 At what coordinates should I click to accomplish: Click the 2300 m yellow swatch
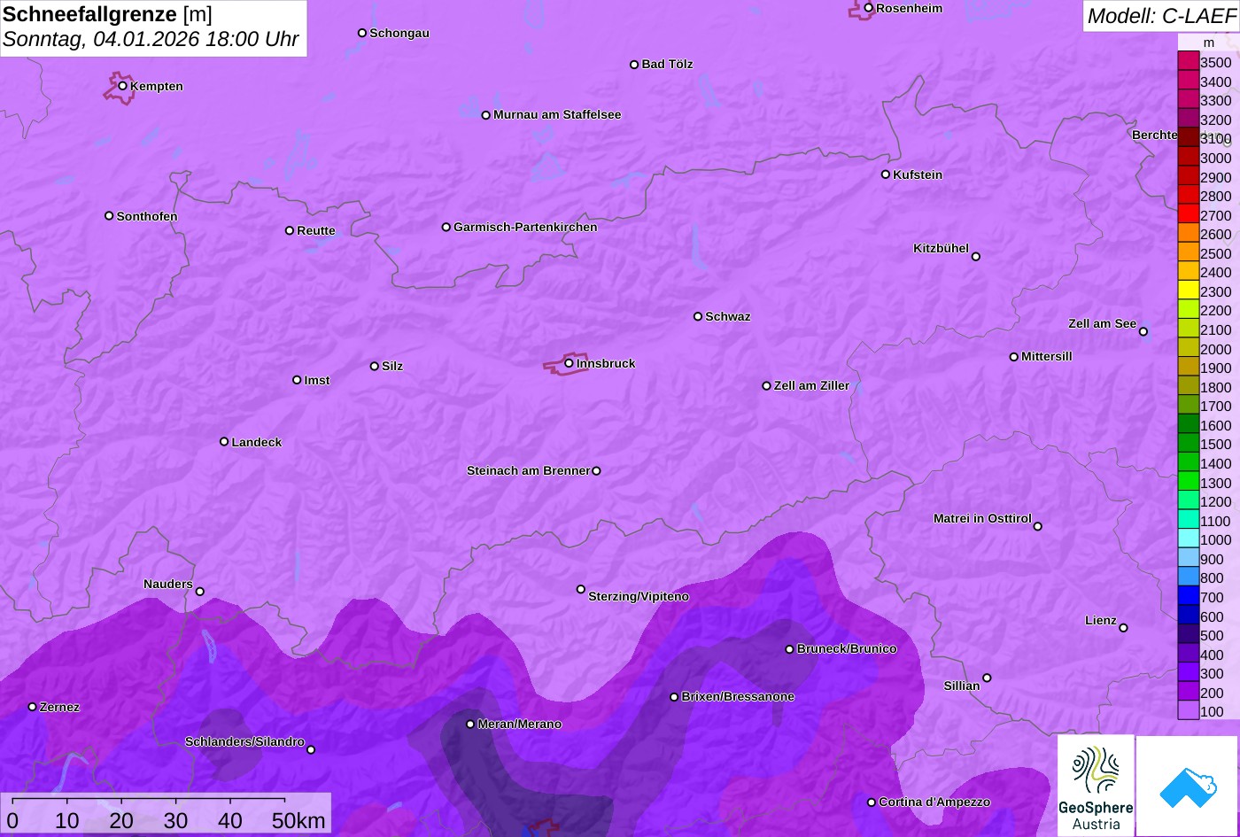(1188, 291)
